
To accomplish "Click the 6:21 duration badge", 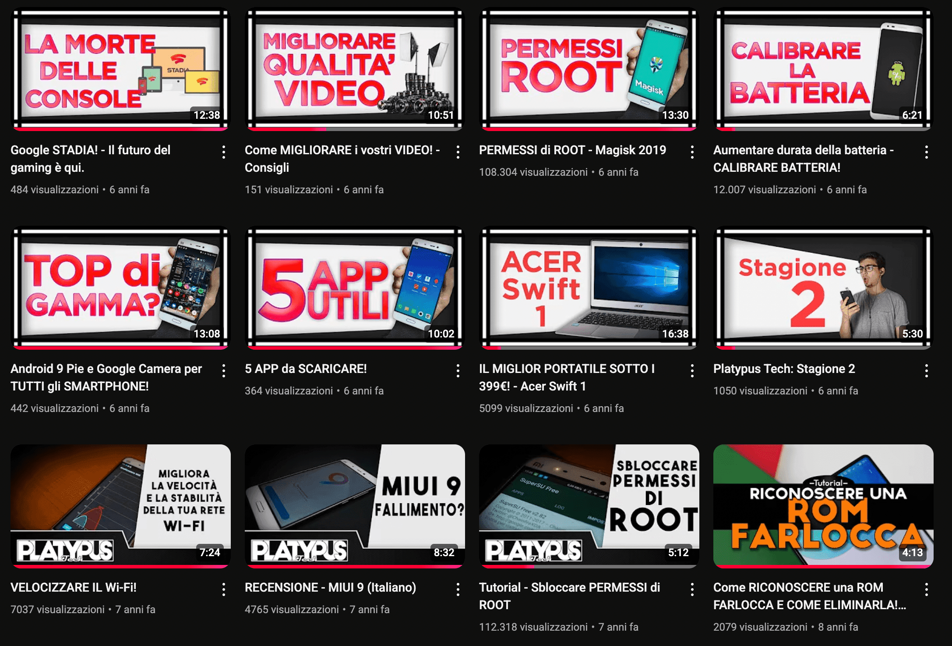I will tap(912, 115).
